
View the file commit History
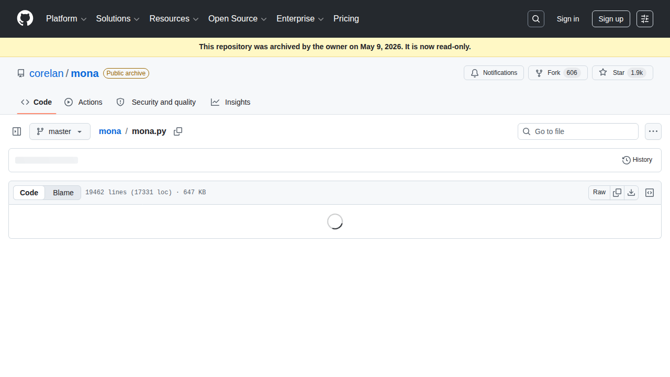click(x=637, y=160)
